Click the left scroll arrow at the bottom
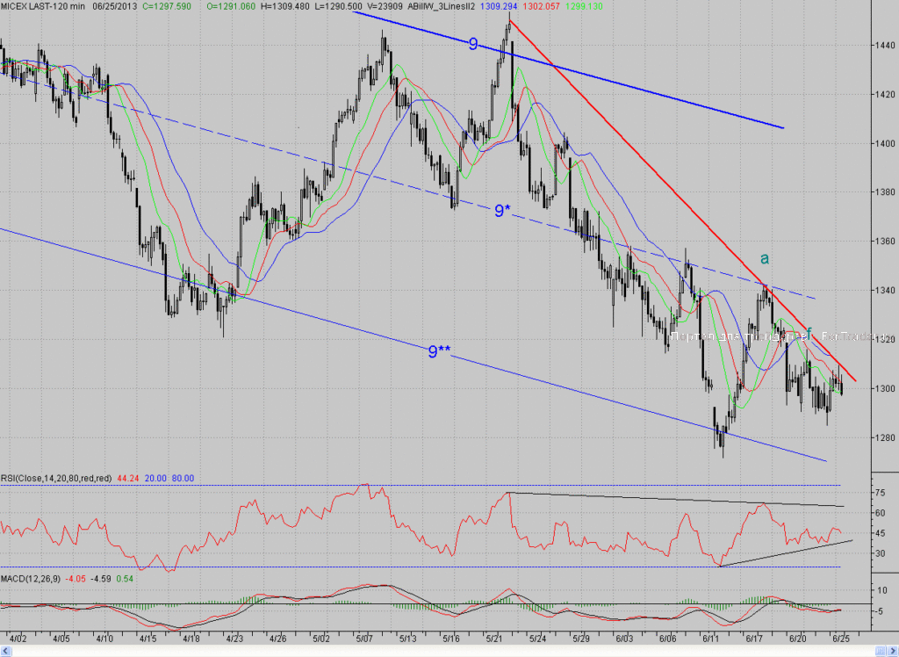 [x=6, y=651]
